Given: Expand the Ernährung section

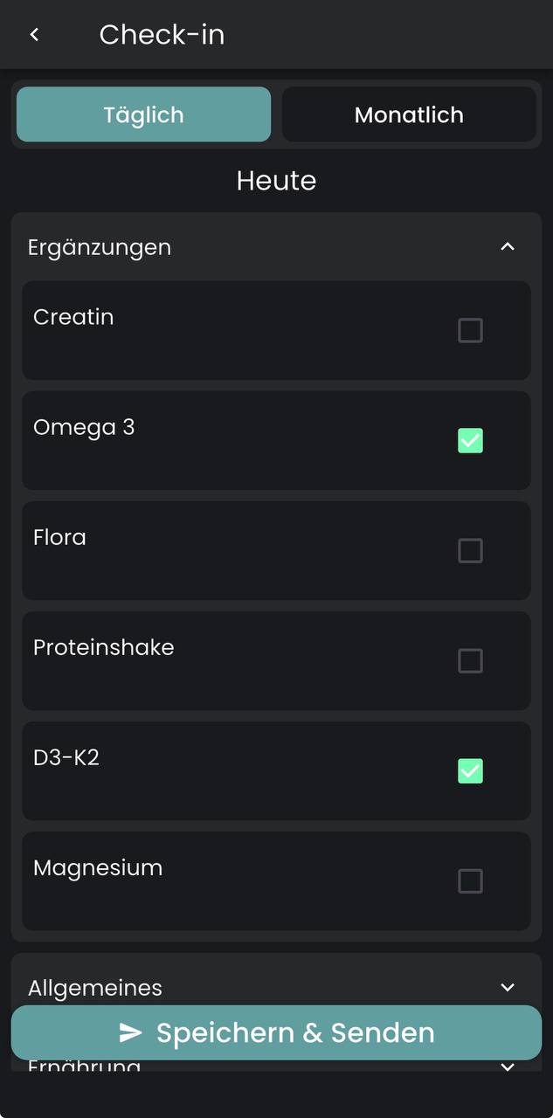Looking at the screenshot, I should [507, 1067].
